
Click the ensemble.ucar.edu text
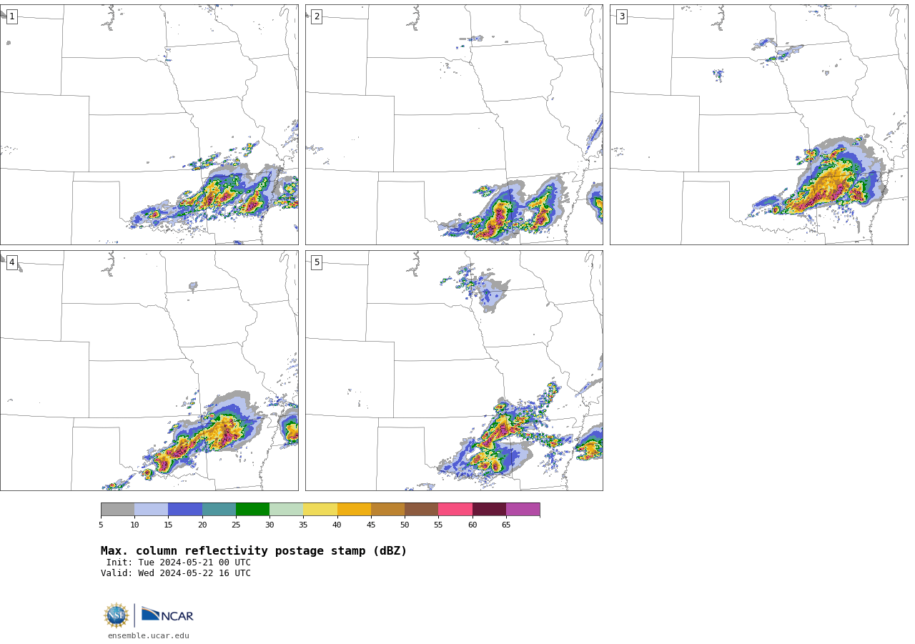click(149, 635)
